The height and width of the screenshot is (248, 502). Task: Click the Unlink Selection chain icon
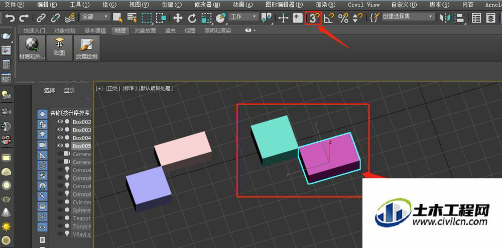[x=55, y=18]
